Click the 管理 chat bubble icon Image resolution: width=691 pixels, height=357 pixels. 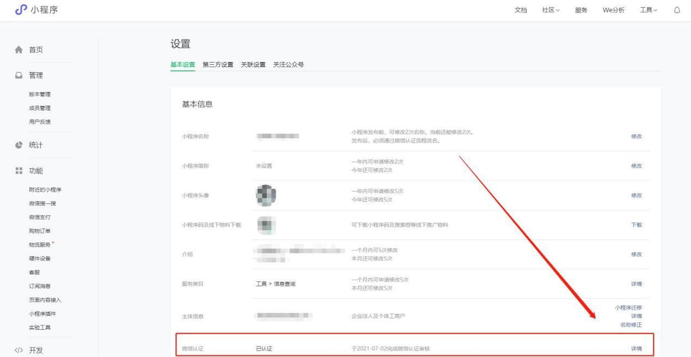click(19, 75)
